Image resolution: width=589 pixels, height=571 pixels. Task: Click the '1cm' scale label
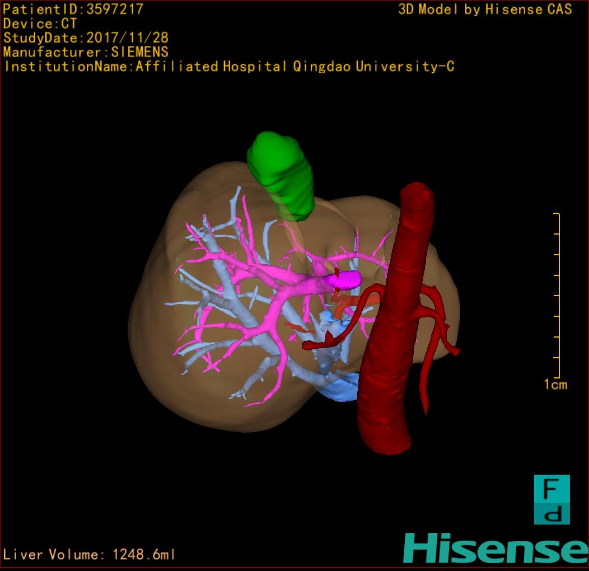click(555, 385)
